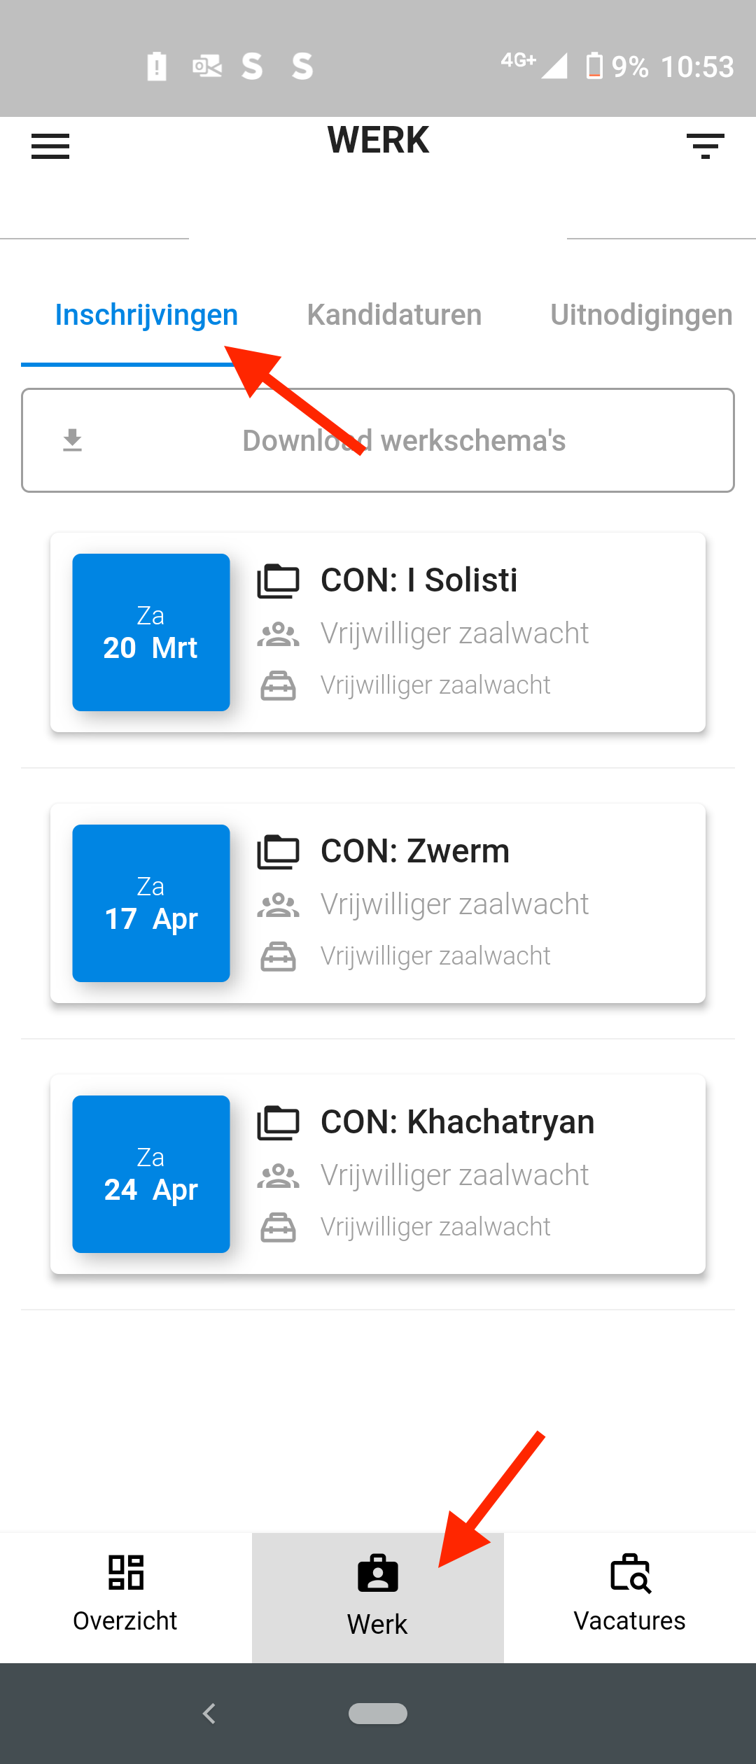Tap the toolbox icon in Khachatryan card

(x=278, y=1227)
